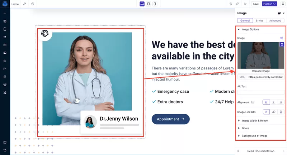Click the preview play icon
The height and width of the screenshot is (155, 287).
tap(245, 4)
